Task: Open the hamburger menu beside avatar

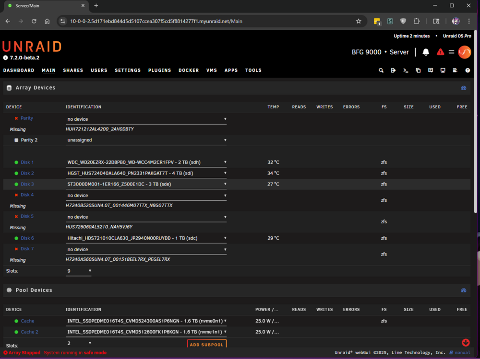Action: [x=451, y=52]
